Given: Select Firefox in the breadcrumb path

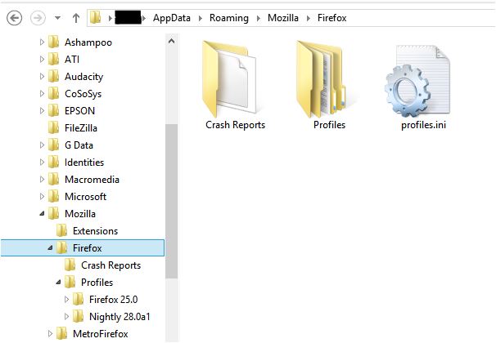Looking at the screenshot, I should click(x=331, y=18).
